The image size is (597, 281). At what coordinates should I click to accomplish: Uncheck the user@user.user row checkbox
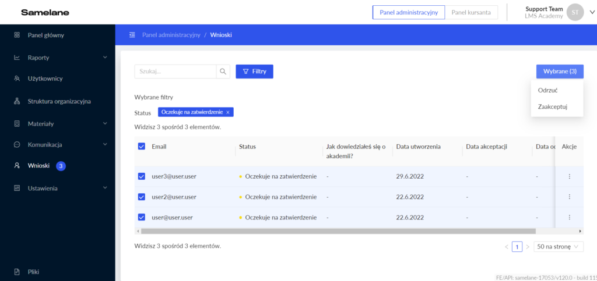tap(142, 217)
